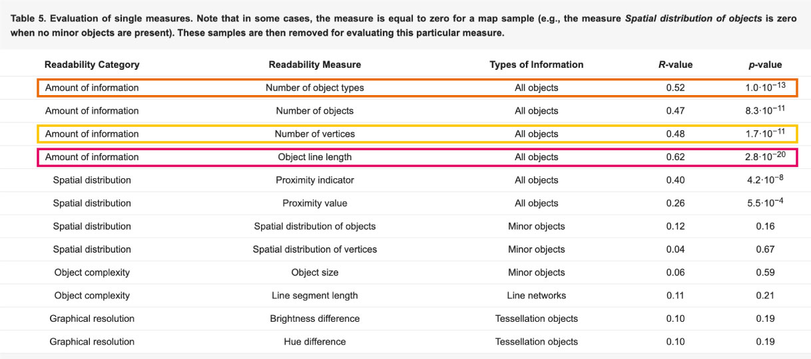
Task: Select the Spatial distribution of vertices cell
Action: 315,249
